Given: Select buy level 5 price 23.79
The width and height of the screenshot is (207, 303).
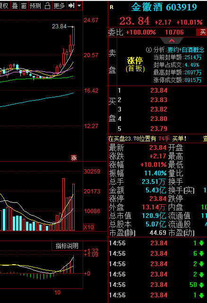Looking at the screenshot, I should [x=159, y=129].
